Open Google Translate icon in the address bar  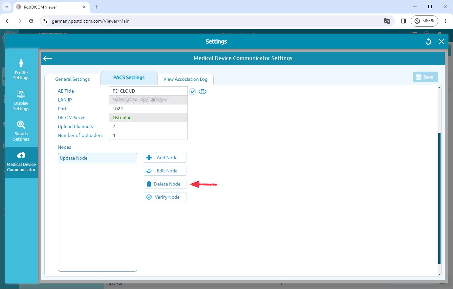[x=387, y=21]
